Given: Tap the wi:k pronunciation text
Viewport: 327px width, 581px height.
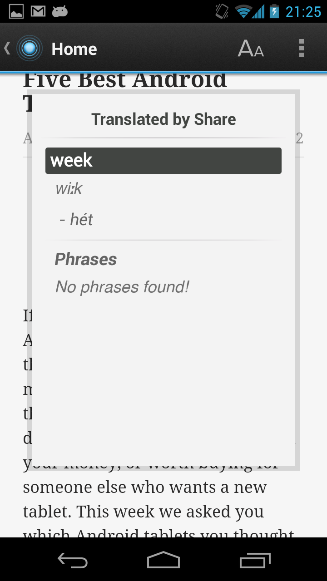Looking at the screenshot, I should tap(68, 188).
